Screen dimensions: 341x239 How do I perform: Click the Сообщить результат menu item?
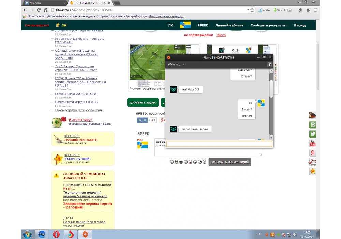tap(268, 25)
